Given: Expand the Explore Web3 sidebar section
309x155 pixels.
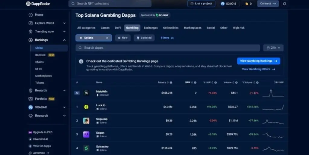Looking at the screenshot, I should (64, 23).
